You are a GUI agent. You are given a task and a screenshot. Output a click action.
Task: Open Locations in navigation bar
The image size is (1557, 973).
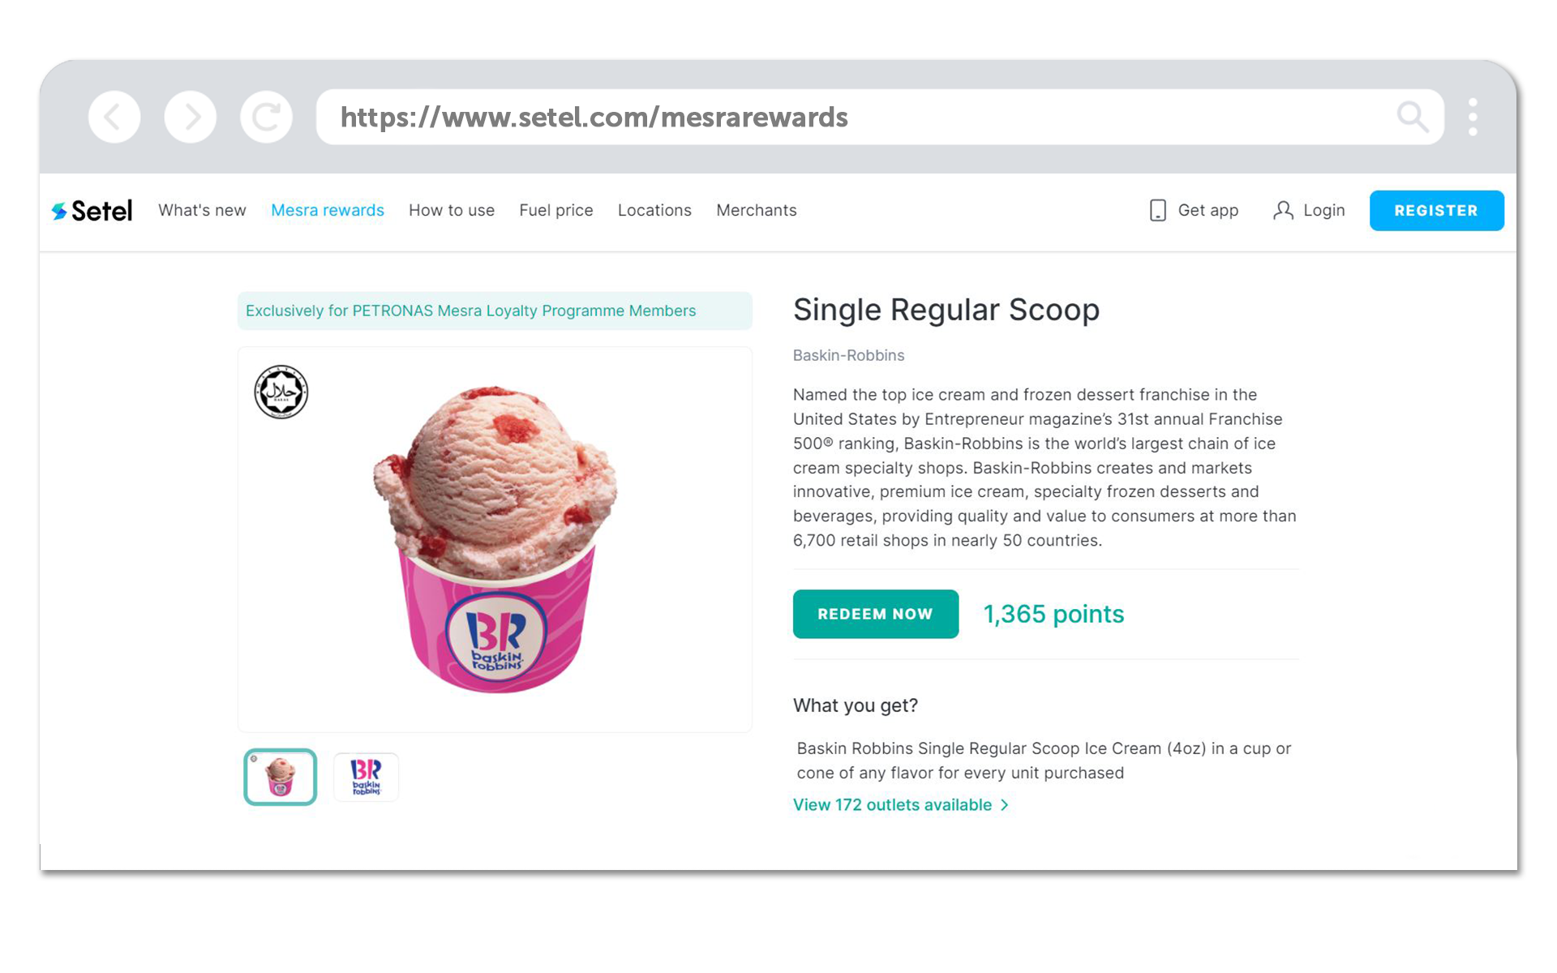[654, 211]
